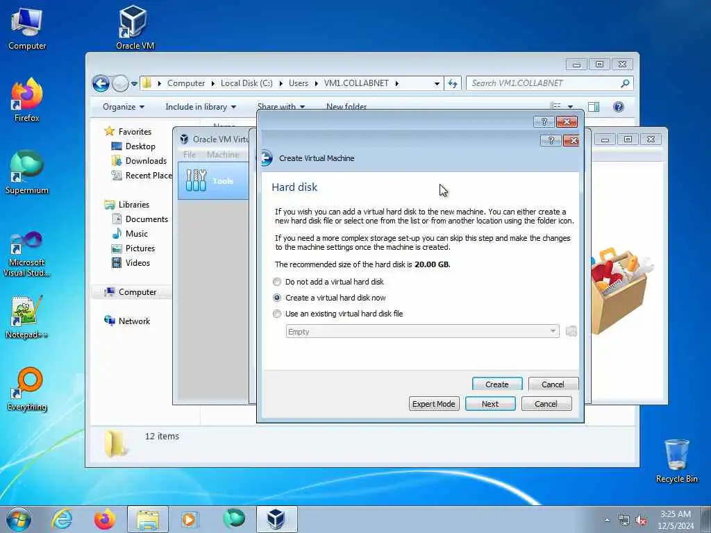Click the Computer desktop icon
Image resolution: width=711 pixels, height=533 pixels.
[27, 28]
